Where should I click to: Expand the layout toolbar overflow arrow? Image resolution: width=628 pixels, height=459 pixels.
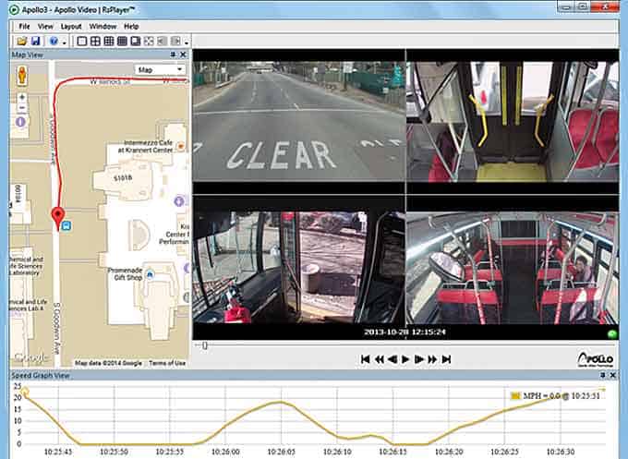[x=187, y=43]
